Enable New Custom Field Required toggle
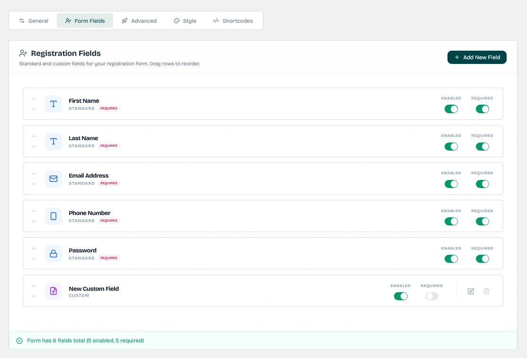The width and height of the screenshot is (527, 358). [431, 296]
